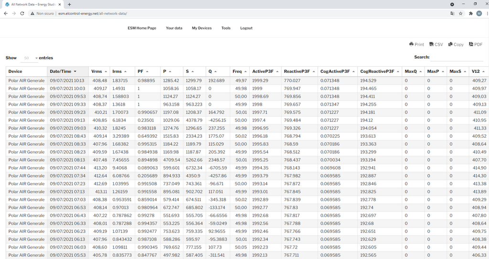Click the Chrome profile avatar
The image size is (489, 259).
(478, 13)
